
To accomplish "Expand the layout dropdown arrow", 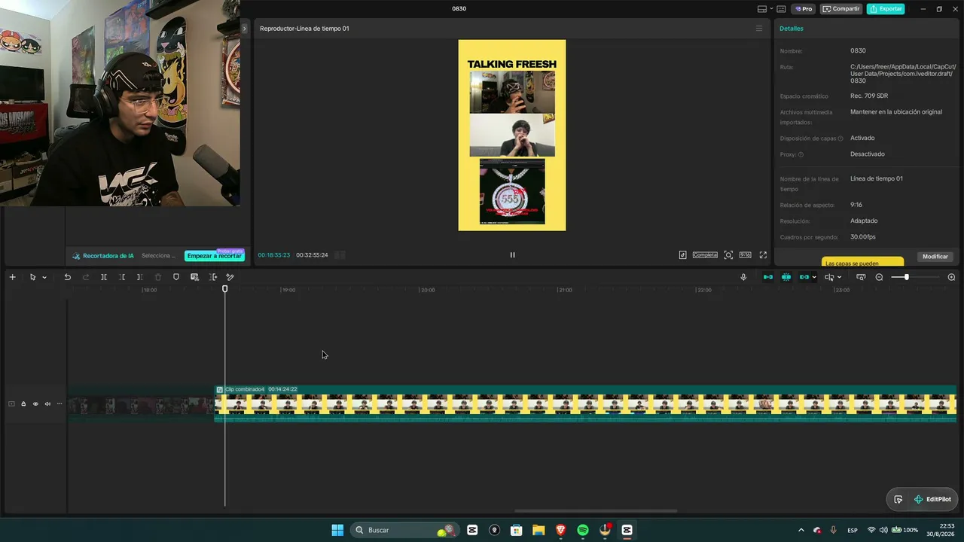I will (771, 9).
